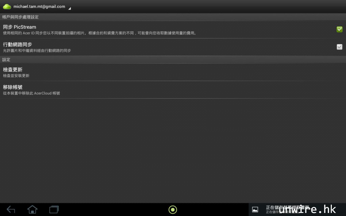Click the 設定 section header
This screenshot has height=216, width=346.
6,59
